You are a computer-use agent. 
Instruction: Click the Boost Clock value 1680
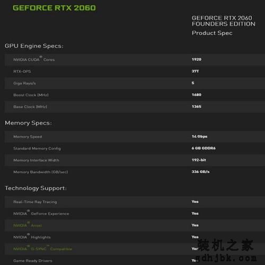tap(197, 95)
